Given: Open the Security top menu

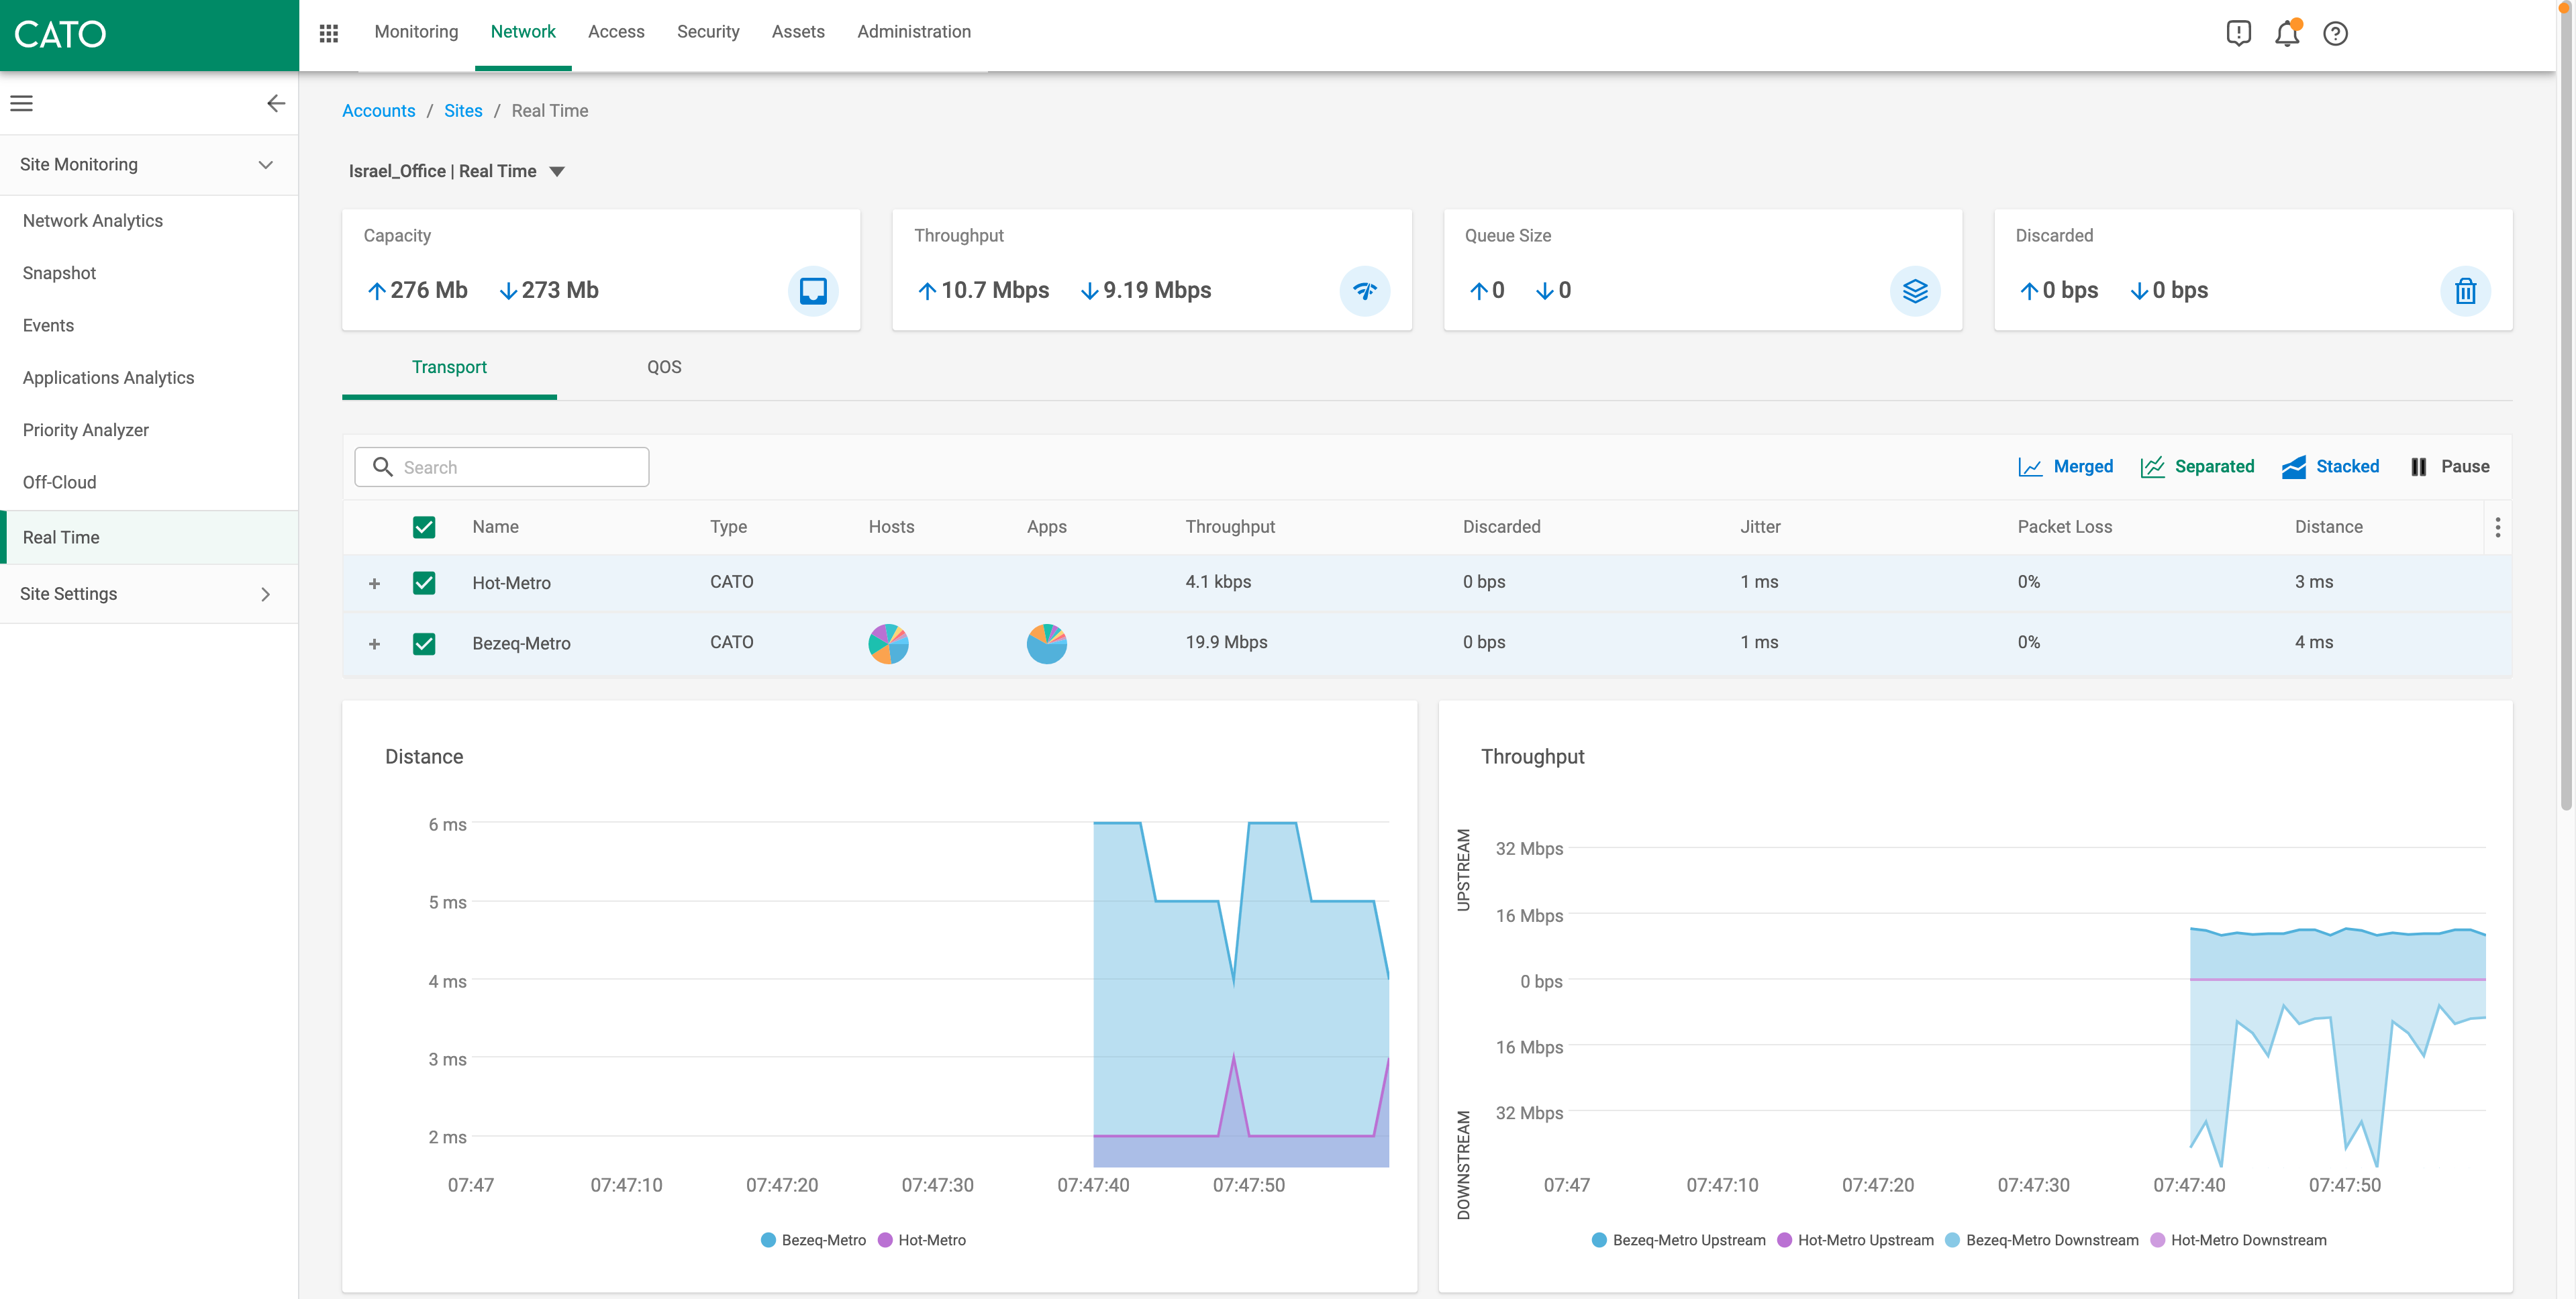Looking at the screenshot, I should pos(707,32).
